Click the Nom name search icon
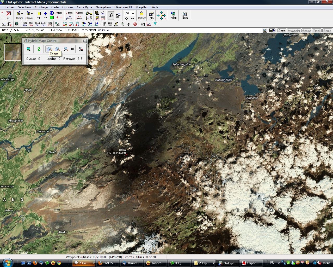Viewport: 333px width, 267px height. pos(185,15)
